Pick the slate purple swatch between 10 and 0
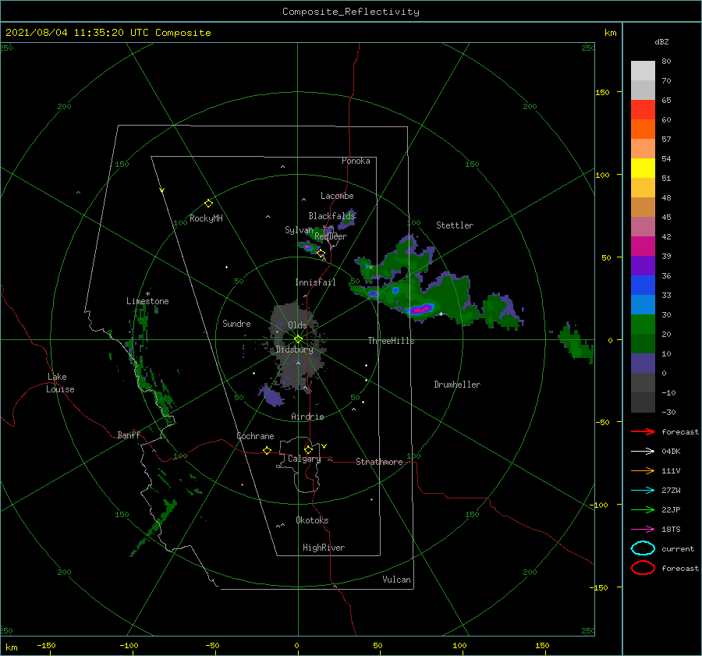The height and width of the screenshot is (656, 702). click(643, 363)
